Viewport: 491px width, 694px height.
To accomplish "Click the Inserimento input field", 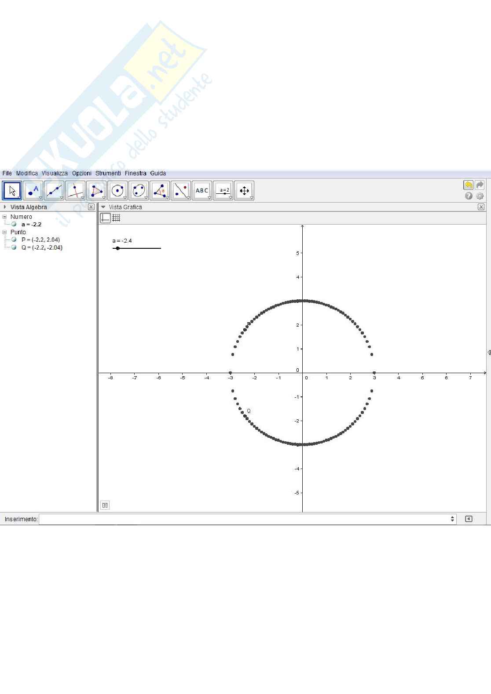I will click(246, 519).
